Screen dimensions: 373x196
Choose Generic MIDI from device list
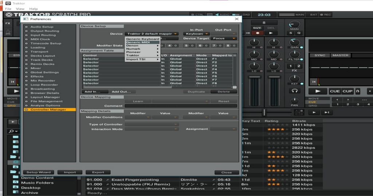pos(142,42)
